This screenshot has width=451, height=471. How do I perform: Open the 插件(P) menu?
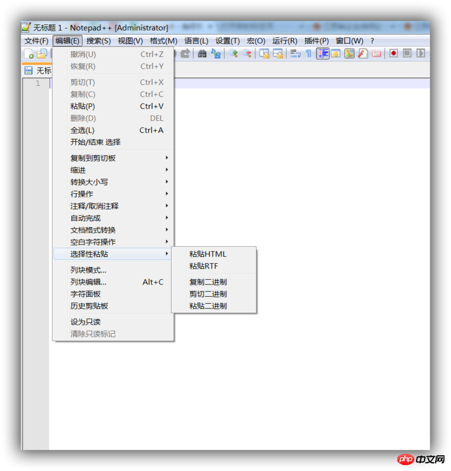click(317, 41)
